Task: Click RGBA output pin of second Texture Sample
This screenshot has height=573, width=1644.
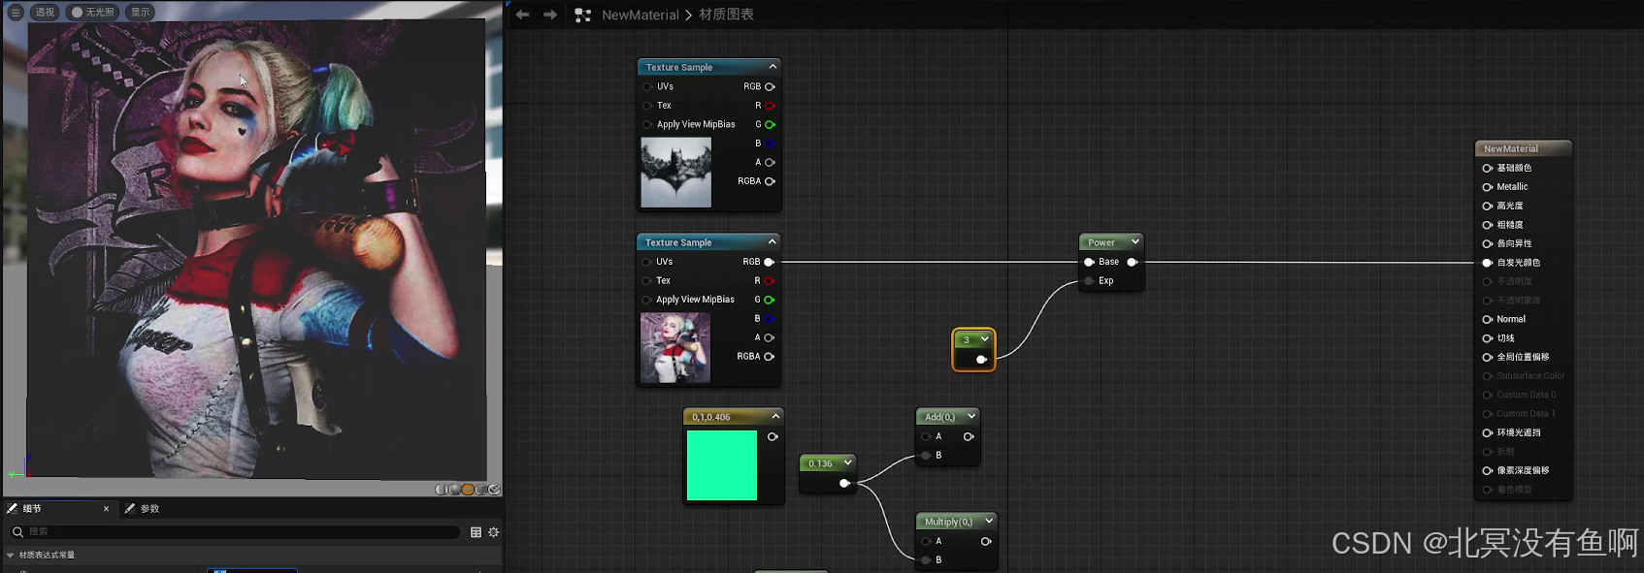Action: 769,357
